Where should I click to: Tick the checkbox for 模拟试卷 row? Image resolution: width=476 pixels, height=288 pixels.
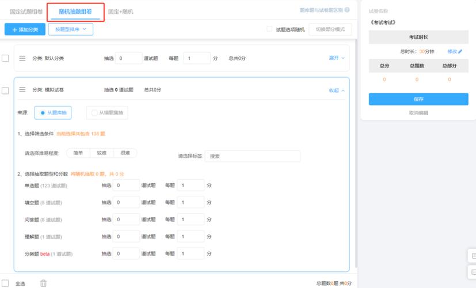(x=5, y=90)
